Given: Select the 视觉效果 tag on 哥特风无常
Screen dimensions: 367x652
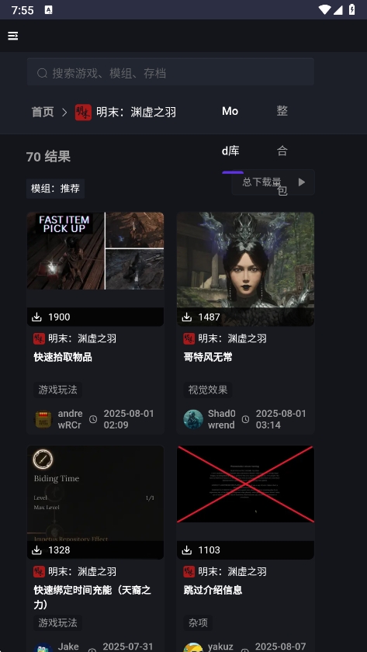Looking at the screenshot, I should coord(208,390).
